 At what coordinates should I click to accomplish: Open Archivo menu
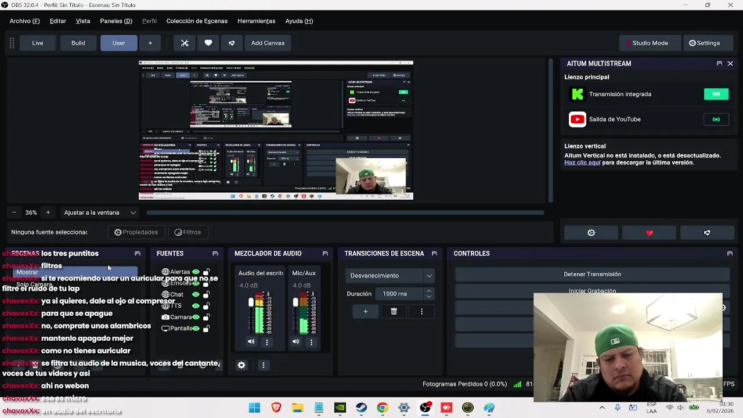click(24, 21)
